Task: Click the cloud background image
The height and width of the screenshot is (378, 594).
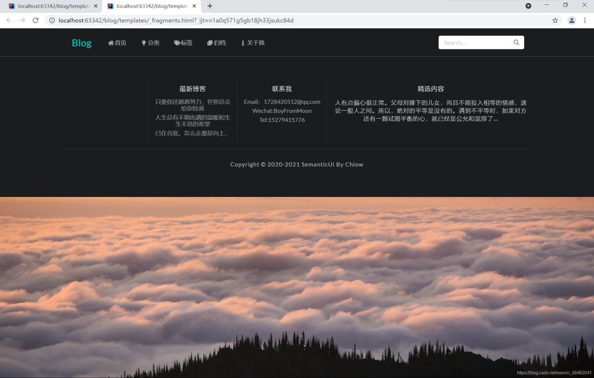Action: (x=297, y=287)
